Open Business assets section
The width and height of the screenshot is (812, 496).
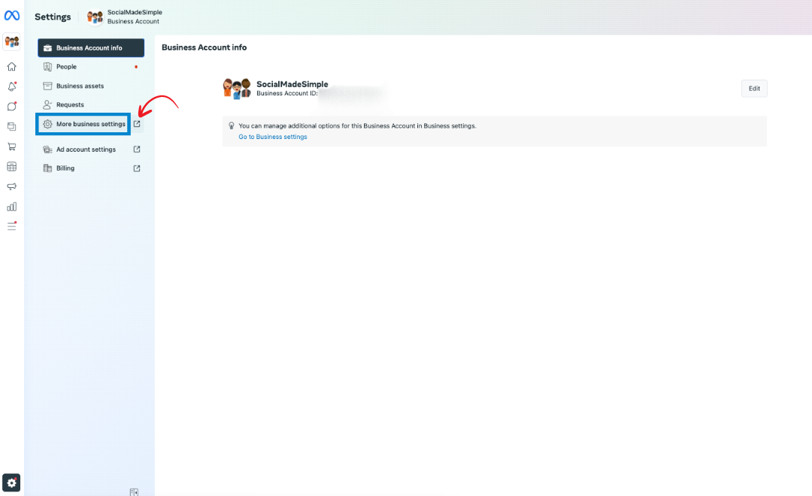pos(91,86)
